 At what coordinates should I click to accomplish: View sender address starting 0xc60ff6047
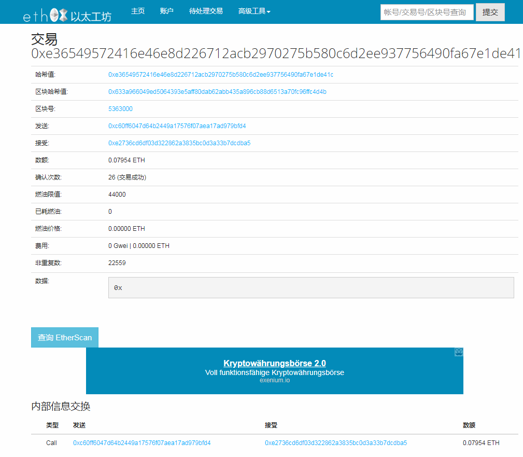[176, 126]
